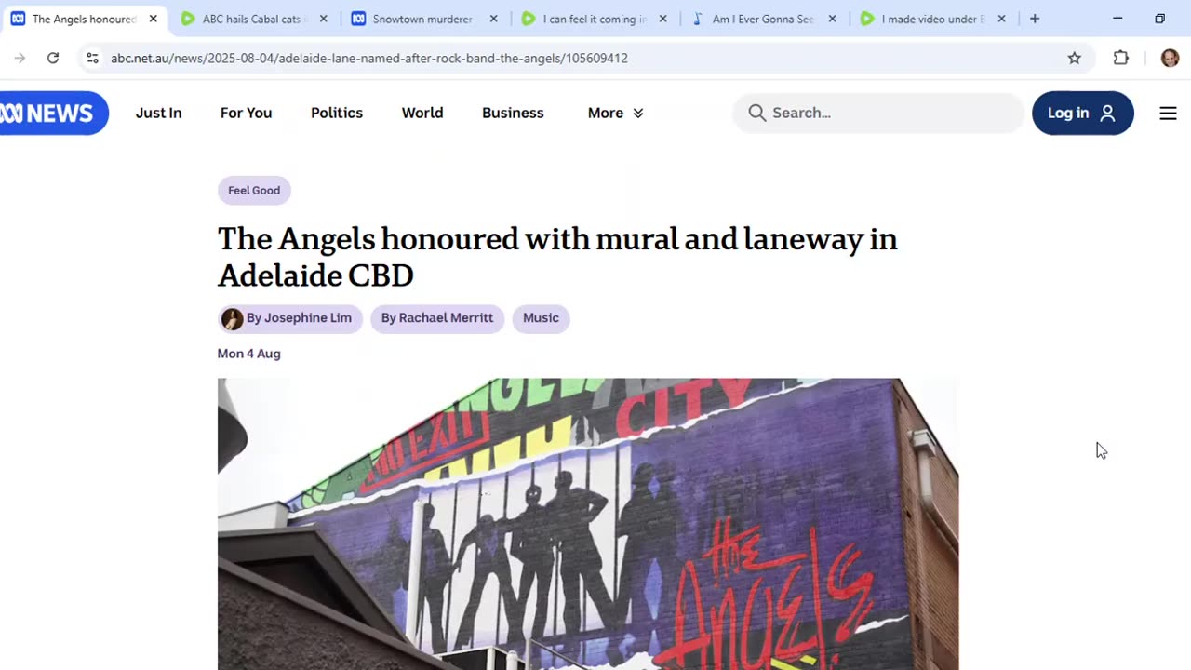
Task: Open the Just In section
Action: pyautogui.click(x=158, y=114)
